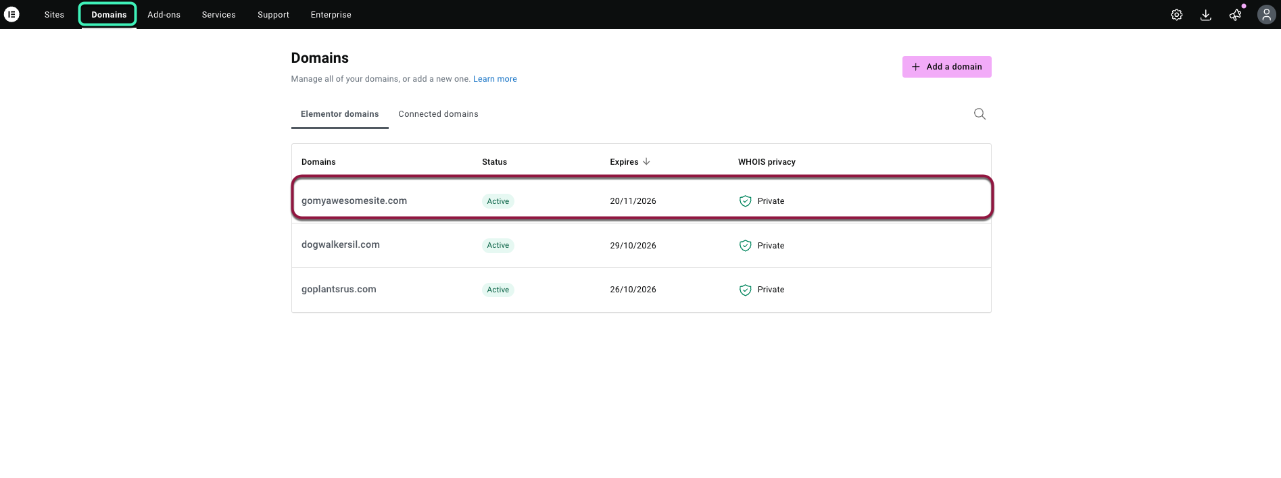
Task: Click the search magnifier icon
Action: 980,114
